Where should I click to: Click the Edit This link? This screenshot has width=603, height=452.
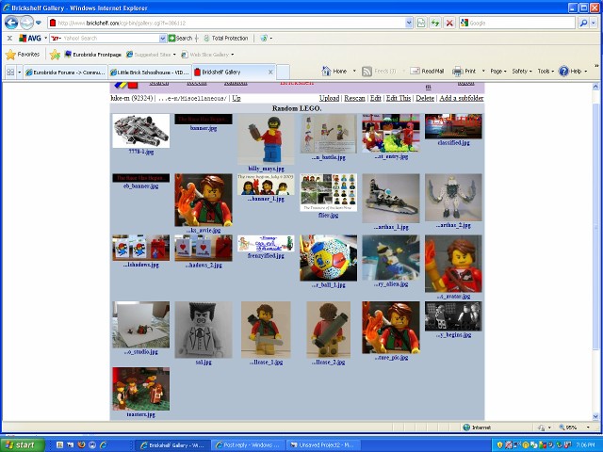(x=399, y=98)
